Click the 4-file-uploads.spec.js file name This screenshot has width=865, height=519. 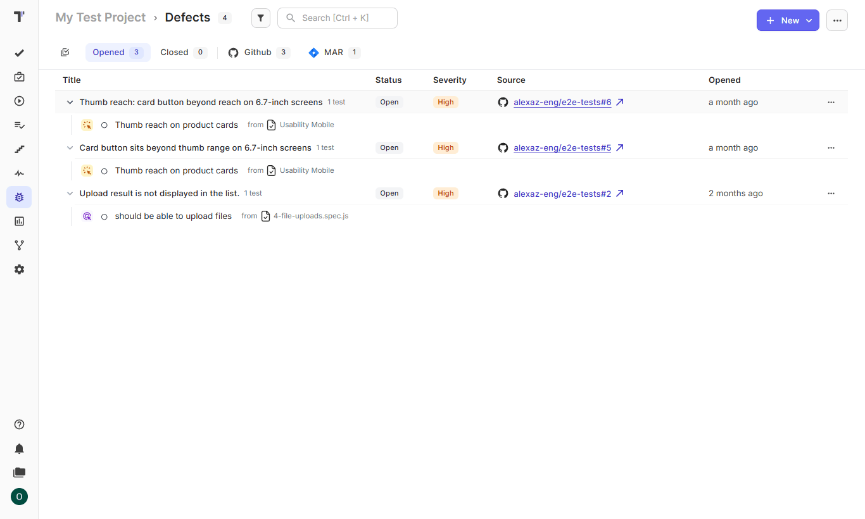[311, 216]
